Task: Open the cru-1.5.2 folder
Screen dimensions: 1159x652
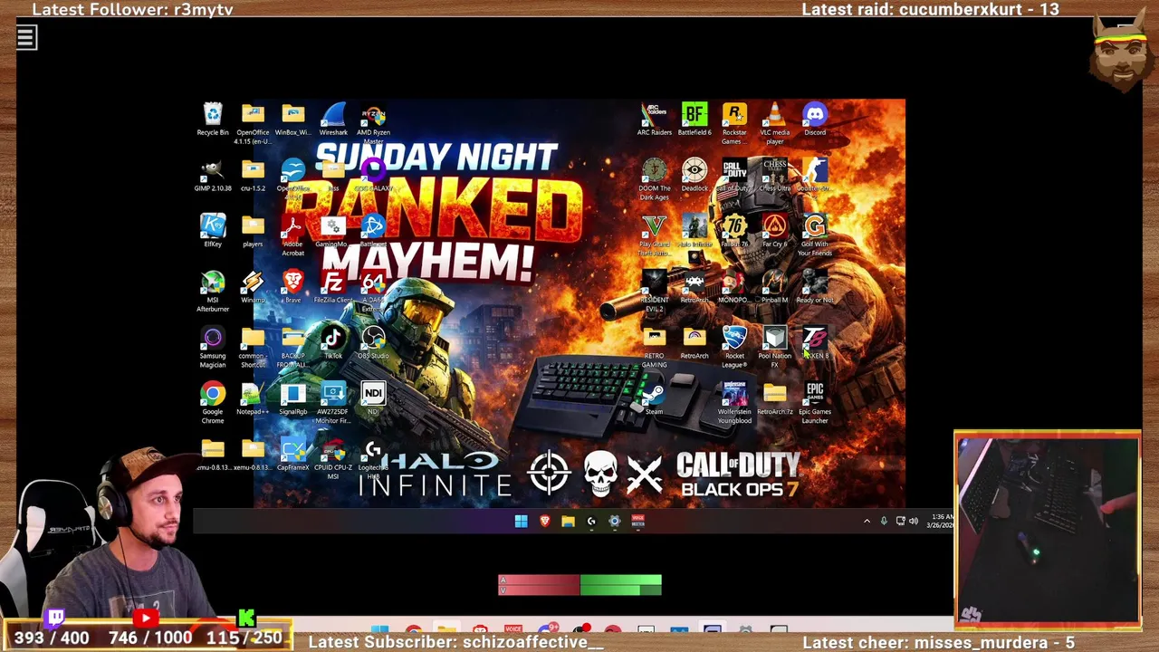Action: pyautogui.click(x=253, y=176)
